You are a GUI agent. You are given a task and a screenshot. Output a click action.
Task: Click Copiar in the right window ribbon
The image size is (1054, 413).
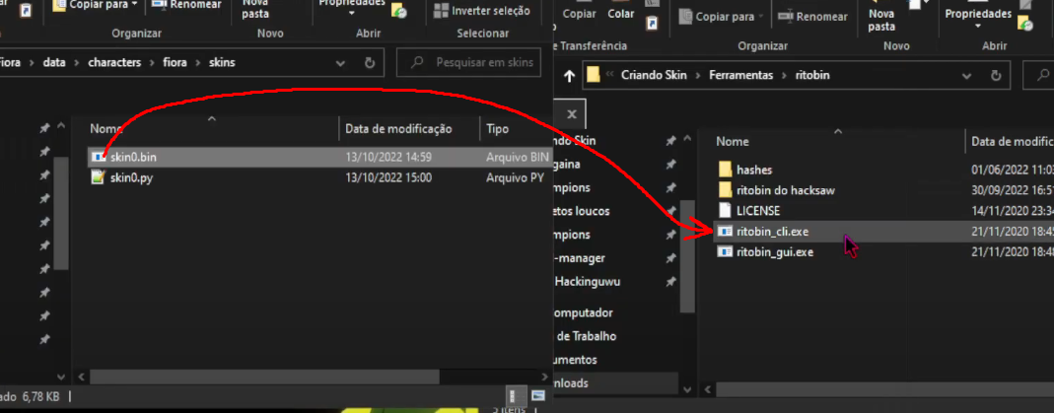(x=579, y=14)
